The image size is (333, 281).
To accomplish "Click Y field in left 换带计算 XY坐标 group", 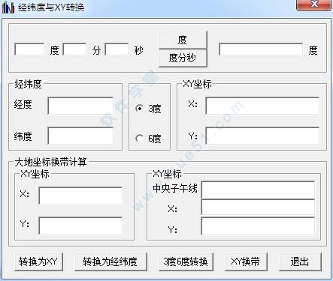I will pos(80,226).
